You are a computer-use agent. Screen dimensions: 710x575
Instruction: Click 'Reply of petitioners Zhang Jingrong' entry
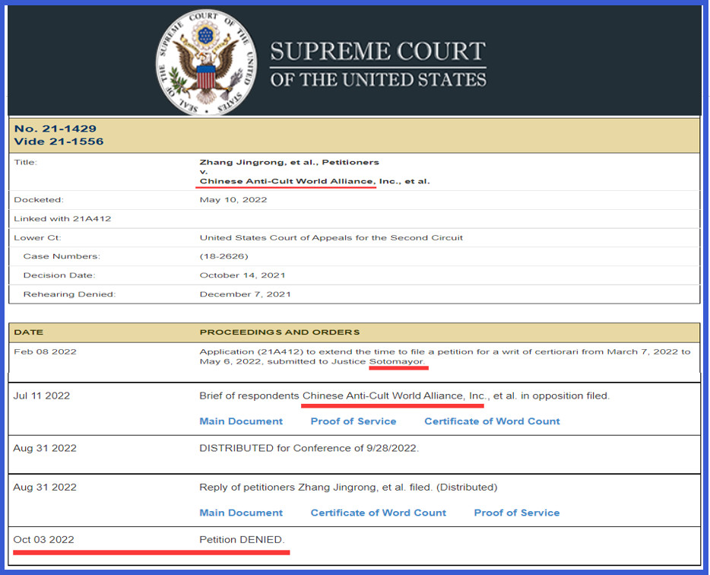click(x=347, y=488)
